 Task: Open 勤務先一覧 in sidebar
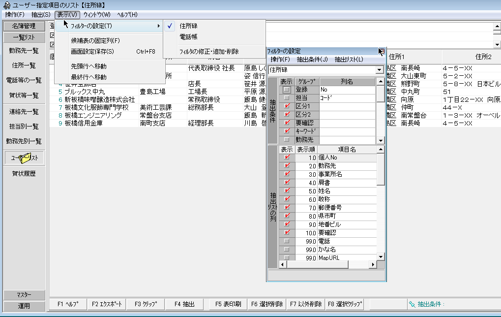(24, 51)
